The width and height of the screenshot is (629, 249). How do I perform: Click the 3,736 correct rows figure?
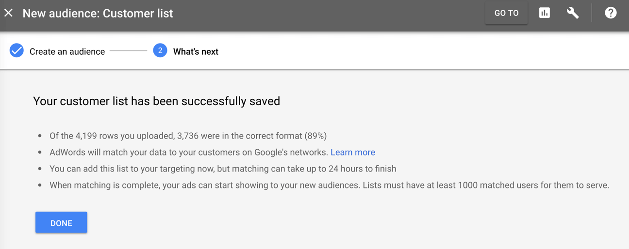click(188, 136)
